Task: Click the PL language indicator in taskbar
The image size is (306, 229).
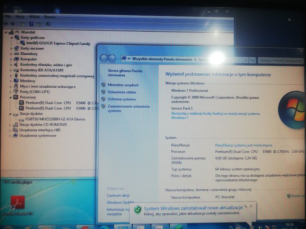Action: 231,227
